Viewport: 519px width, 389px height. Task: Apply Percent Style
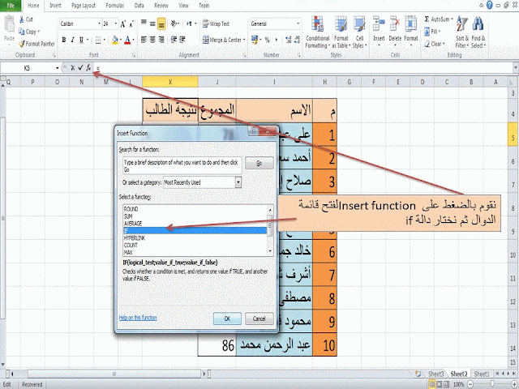pos(267,40)
